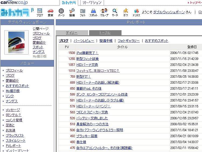Click the user's car profile thumbnail
Screen dimensions: 202x152
click(16, 42)
